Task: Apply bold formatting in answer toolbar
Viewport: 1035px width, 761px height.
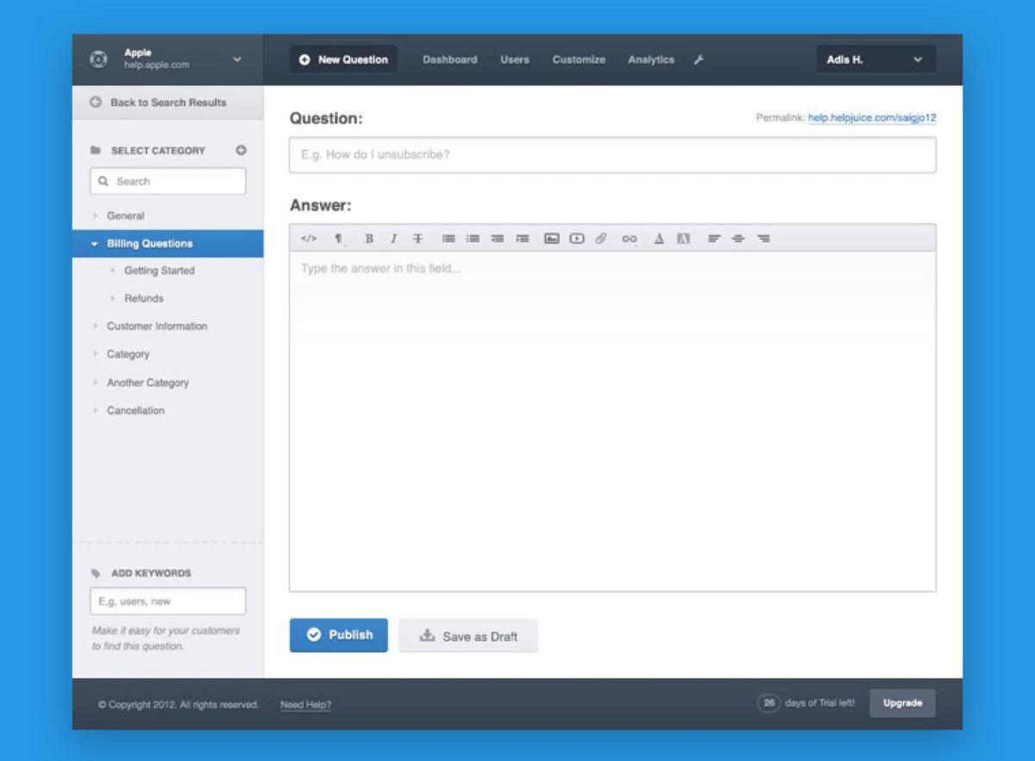Action: [x=369, y=239]
